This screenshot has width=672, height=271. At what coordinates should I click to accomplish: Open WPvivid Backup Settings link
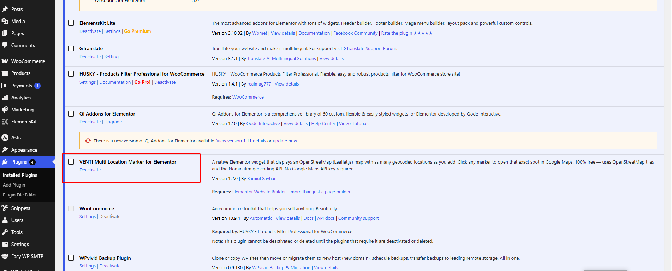[x=88, y=266]
